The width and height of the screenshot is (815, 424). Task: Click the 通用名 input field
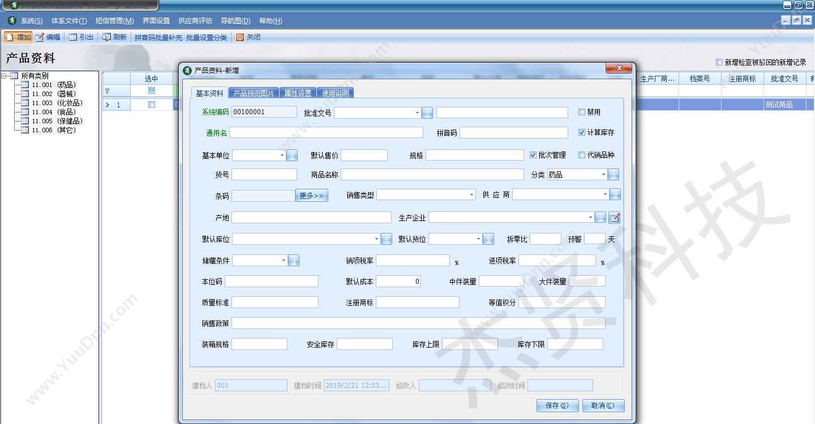click(x=326, y=132)
